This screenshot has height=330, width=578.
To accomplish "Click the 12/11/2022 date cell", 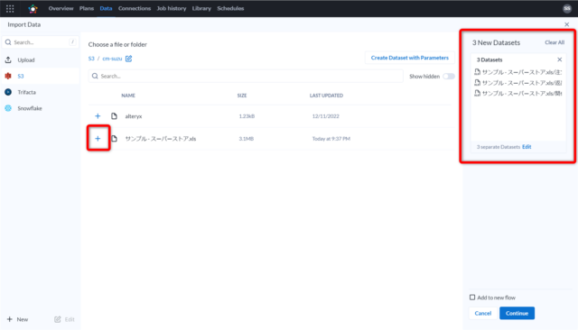I will (325, 116).
